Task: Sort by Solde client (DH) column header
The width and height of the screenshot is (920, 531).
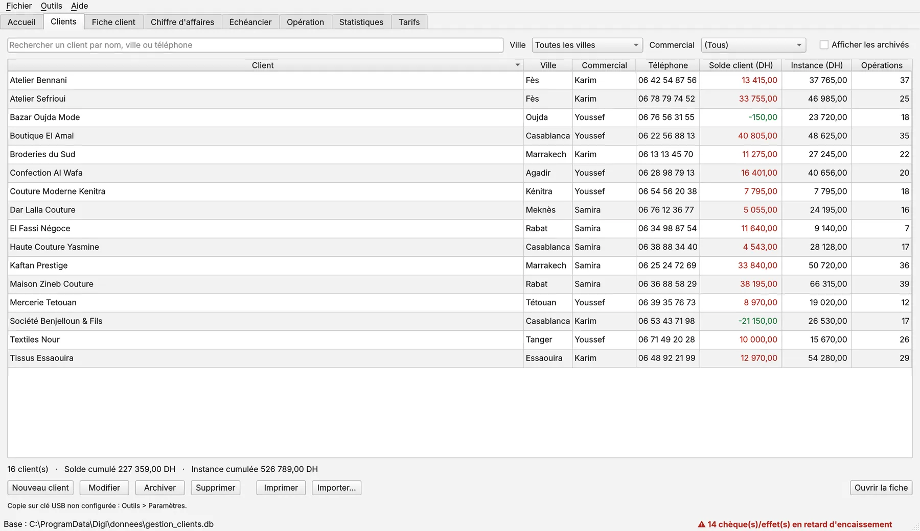Action: (741, 65)
